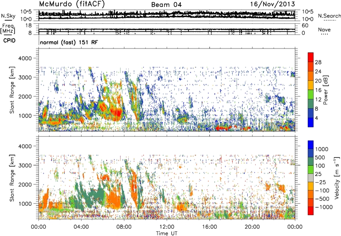This screenshot has width=341, height=236.
Task: Click the "Time UT" axis title
Action: coord(167,233)
